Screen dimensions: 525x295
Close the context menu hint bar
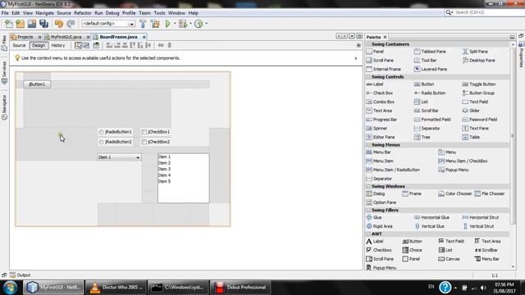pyautogui.click(x=355, y=58)
